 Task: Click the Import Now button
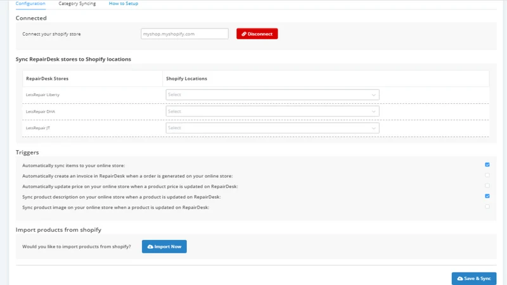coord(164,246)
